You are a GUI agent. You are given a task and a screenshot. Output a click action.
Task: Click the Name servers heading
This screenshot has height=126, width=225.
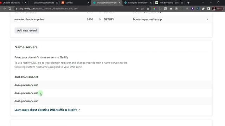pos(26,47)
